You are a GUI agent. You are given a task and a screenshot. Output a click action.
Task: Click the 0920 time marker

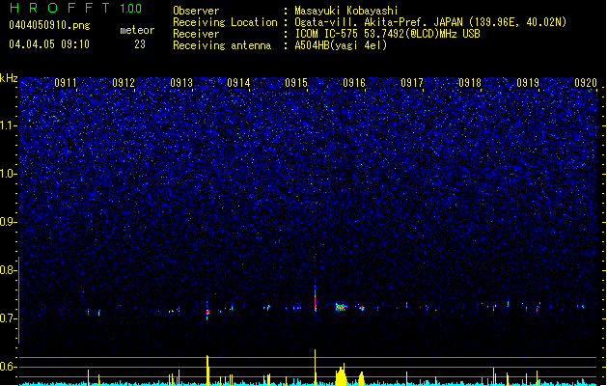point(586,82)
